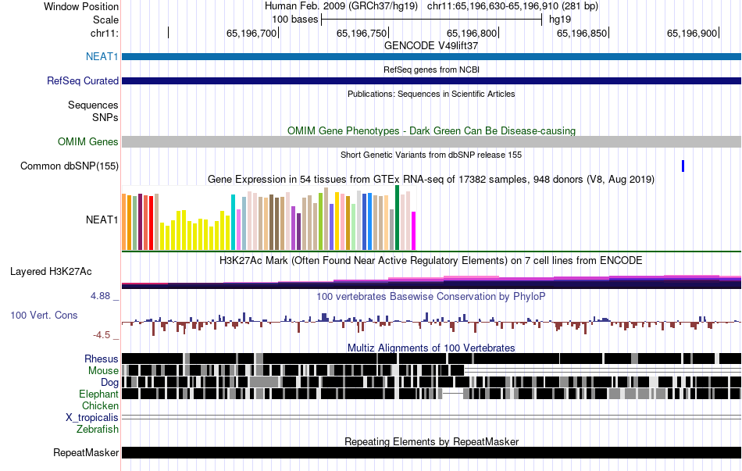Select the light blue NEAT1 GENCODE gene bar
Viewport: 742px width, 471px height.
(432, 57)
